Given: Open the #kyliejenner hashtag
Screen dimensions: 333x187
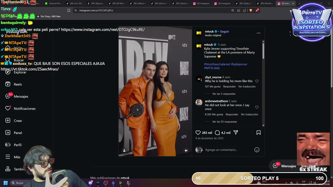Looking at the screenshot, I should tap(239, 64).
